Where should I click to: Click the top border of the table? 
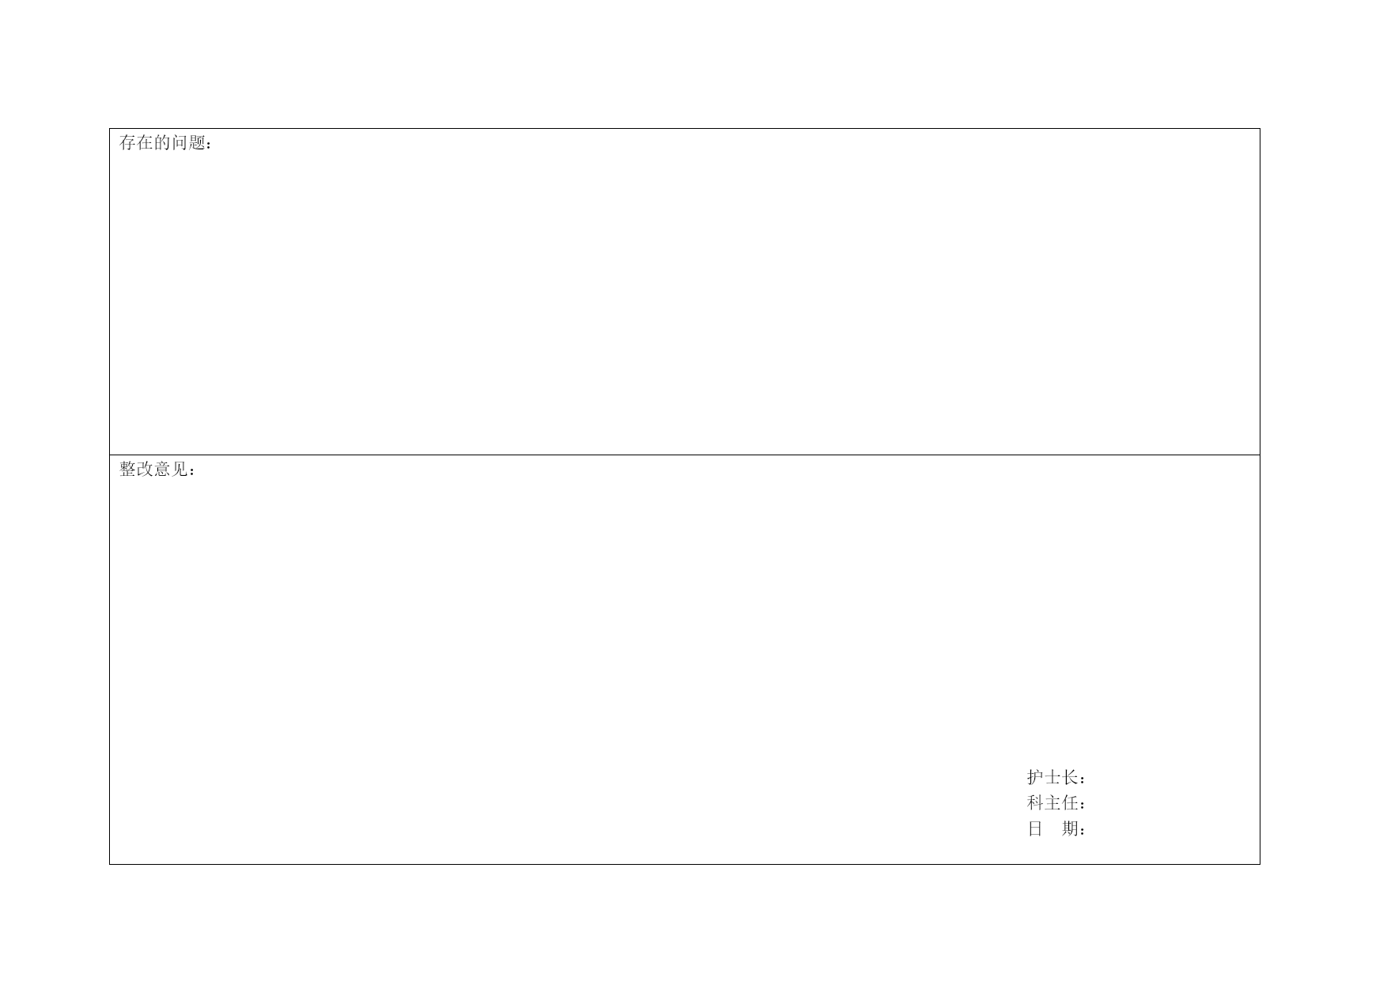pos(684,128)
